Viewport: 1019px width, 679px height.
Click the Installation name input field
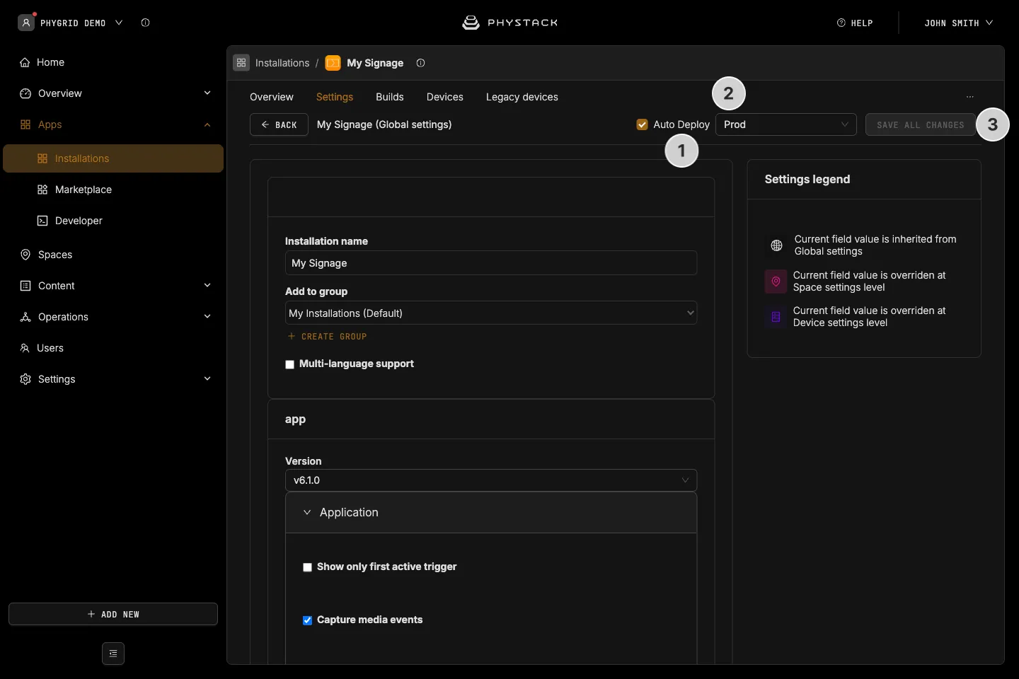tap(491, 263)
